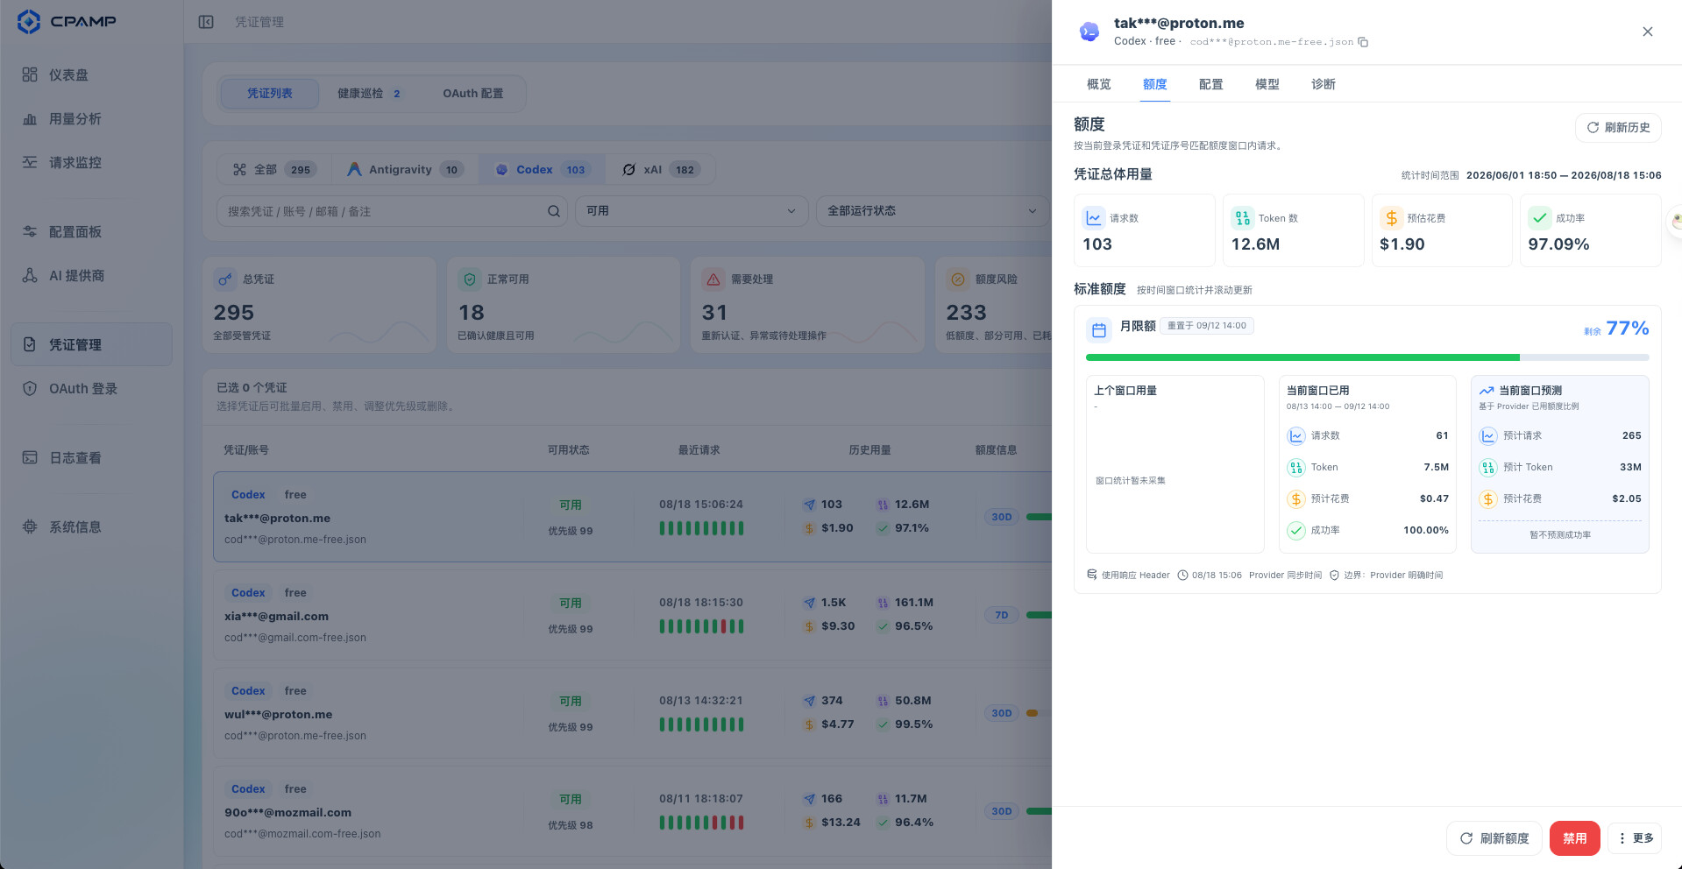Viewport: 1682px width, 869px height.
Task: Close the credential detail drawer
Action: [x=1648, y=32]
